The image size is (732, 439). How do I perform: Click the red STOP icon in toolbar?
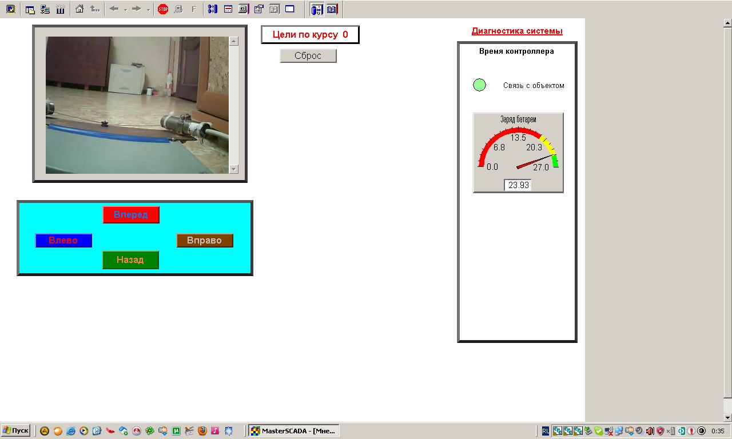[163, 9]
